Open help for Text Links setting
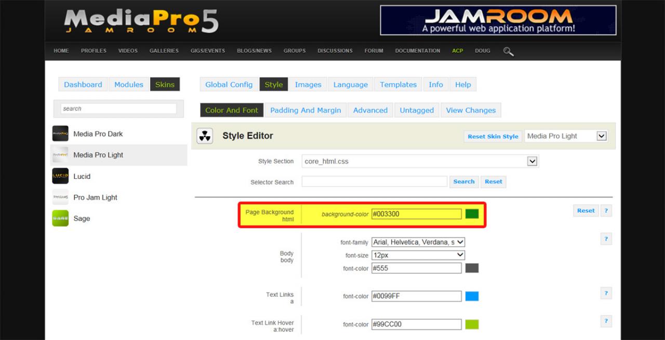The image size is (665, 340). pyautogui.click(x=606, y=293)
